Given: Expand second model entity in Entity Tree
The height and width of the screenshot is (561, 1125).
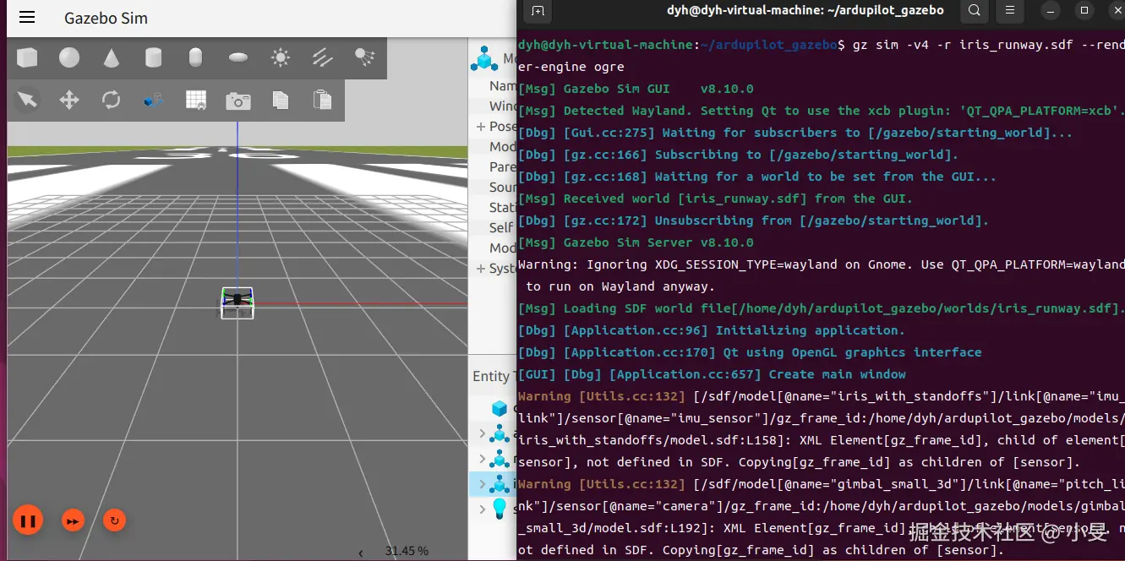Looking at the screenshot, I should [483, 459].
